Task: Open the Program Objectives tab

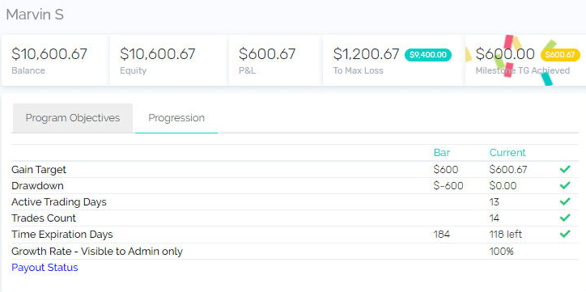Action: click(x=73, y=118)
